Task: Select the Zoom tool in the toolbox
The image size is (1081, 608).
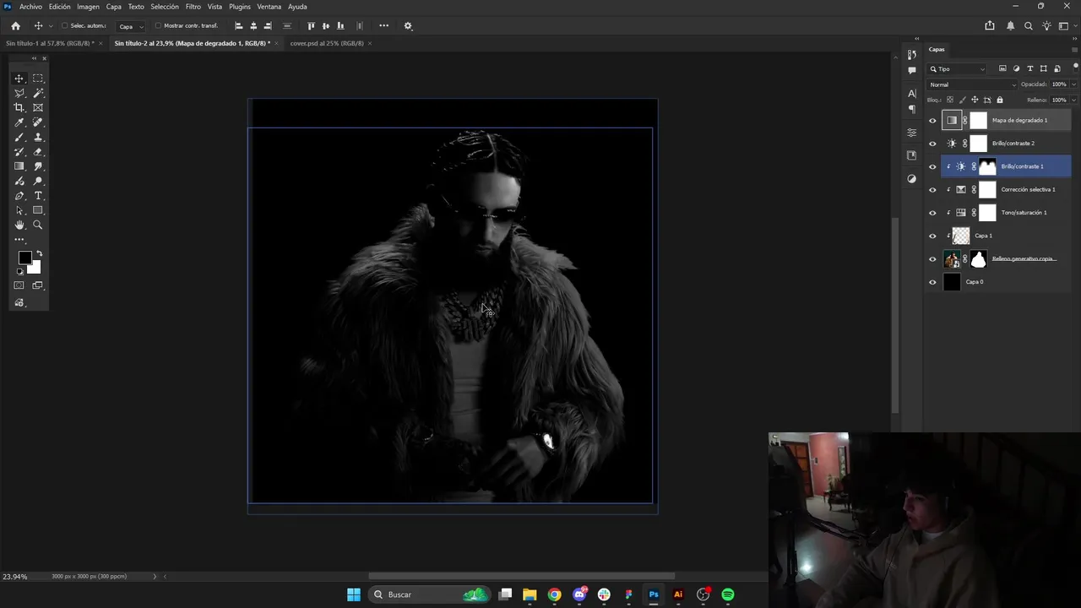Action: pyautogui.click(x=38, y=225)
